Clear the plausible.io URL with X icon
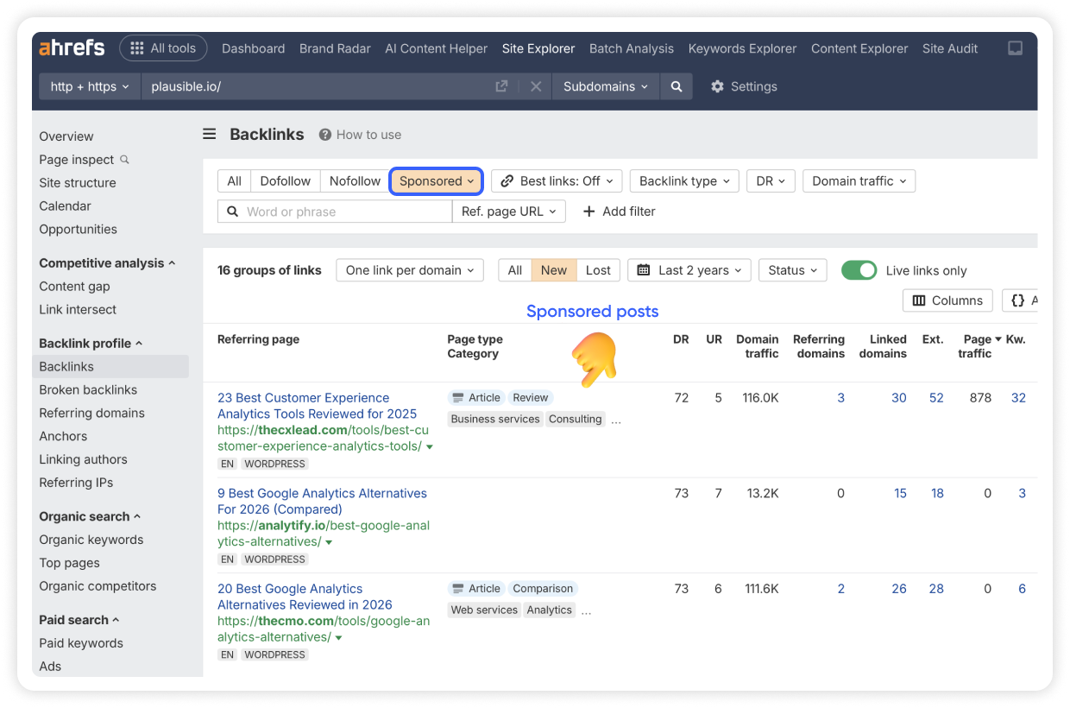The height and width of the screenshot is (708, 1070). point(535,86)
